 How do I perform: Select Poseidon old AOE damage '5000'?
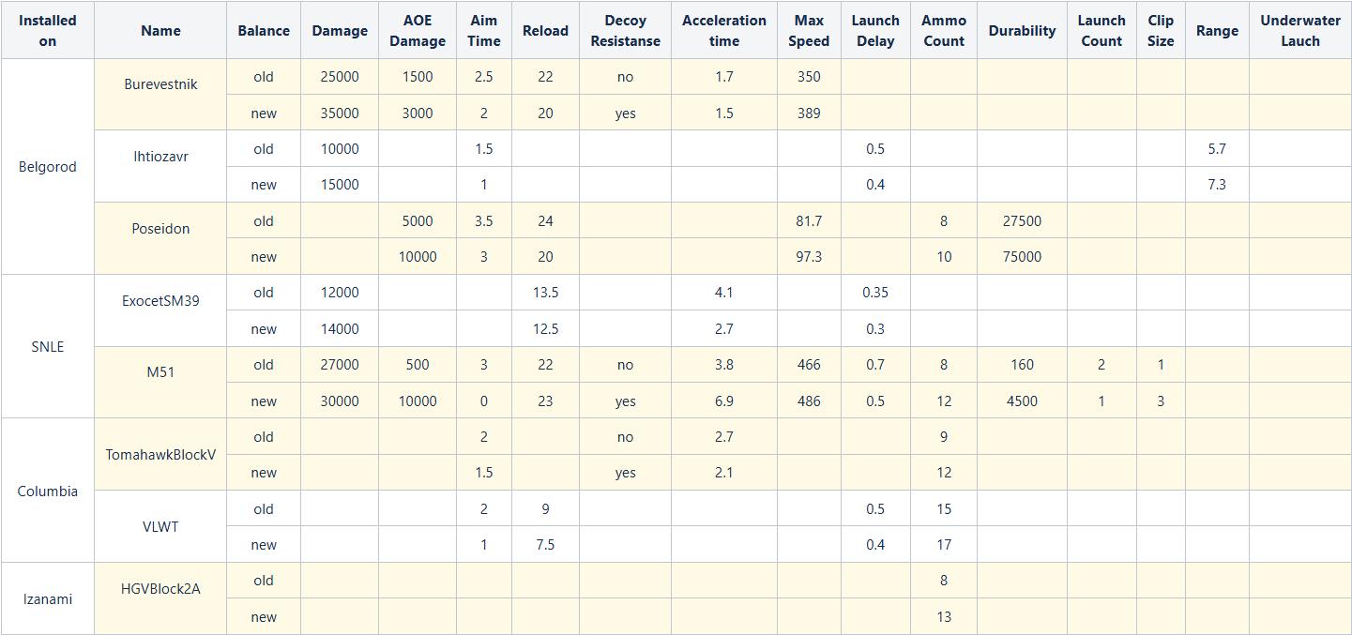click(x=418, y=220)
